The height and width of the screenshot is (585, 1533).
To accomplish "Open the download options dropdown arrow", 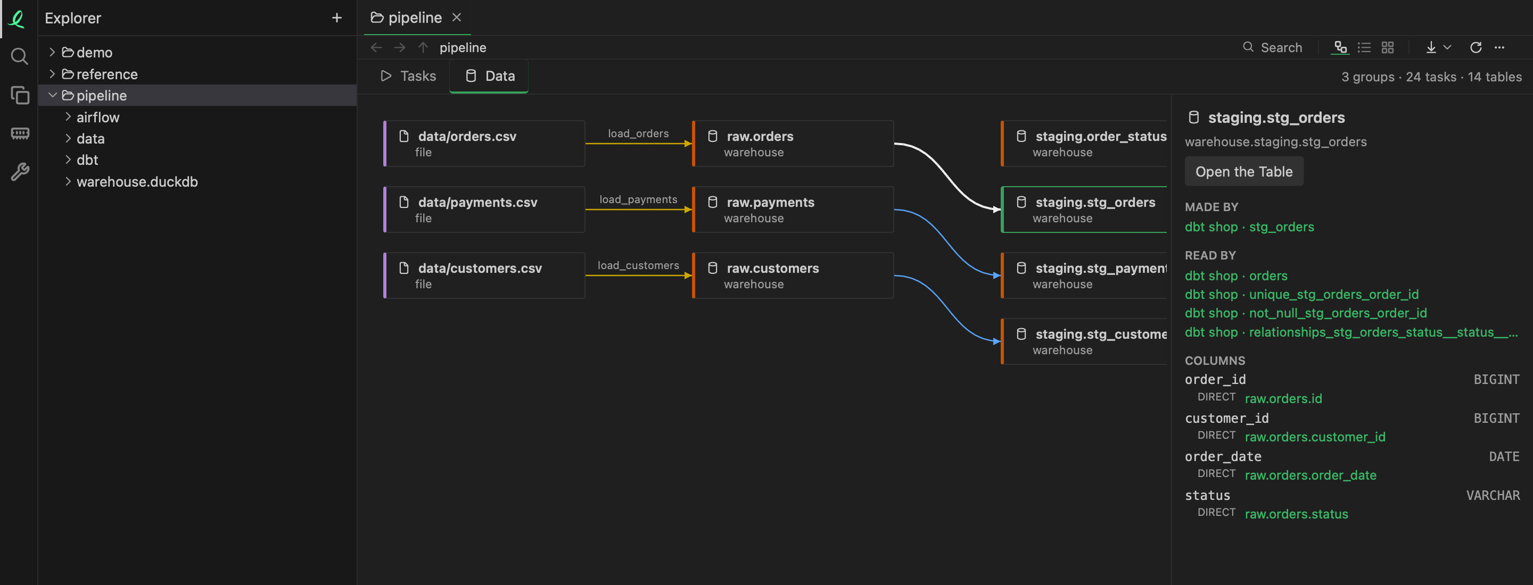I will (1447, 47).
